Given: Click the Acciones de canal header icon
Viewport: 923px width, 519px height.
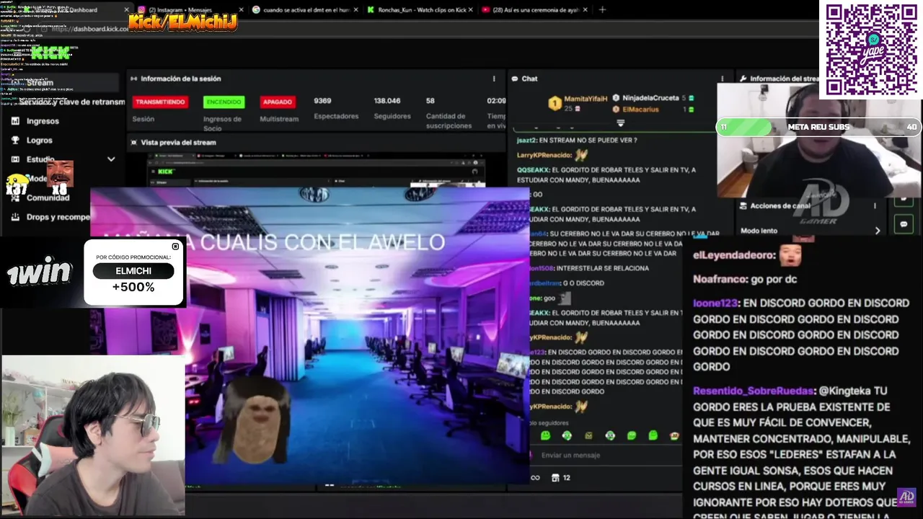Looking at the screenshot, I should click(742, 206).
